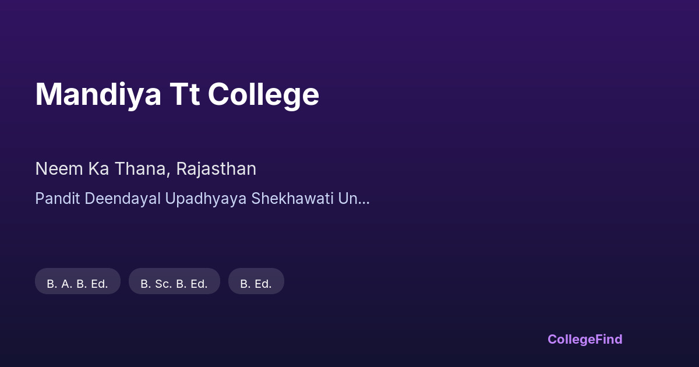Open the CollegeFind brand logo
699x367 pixels.
point(584,339)
